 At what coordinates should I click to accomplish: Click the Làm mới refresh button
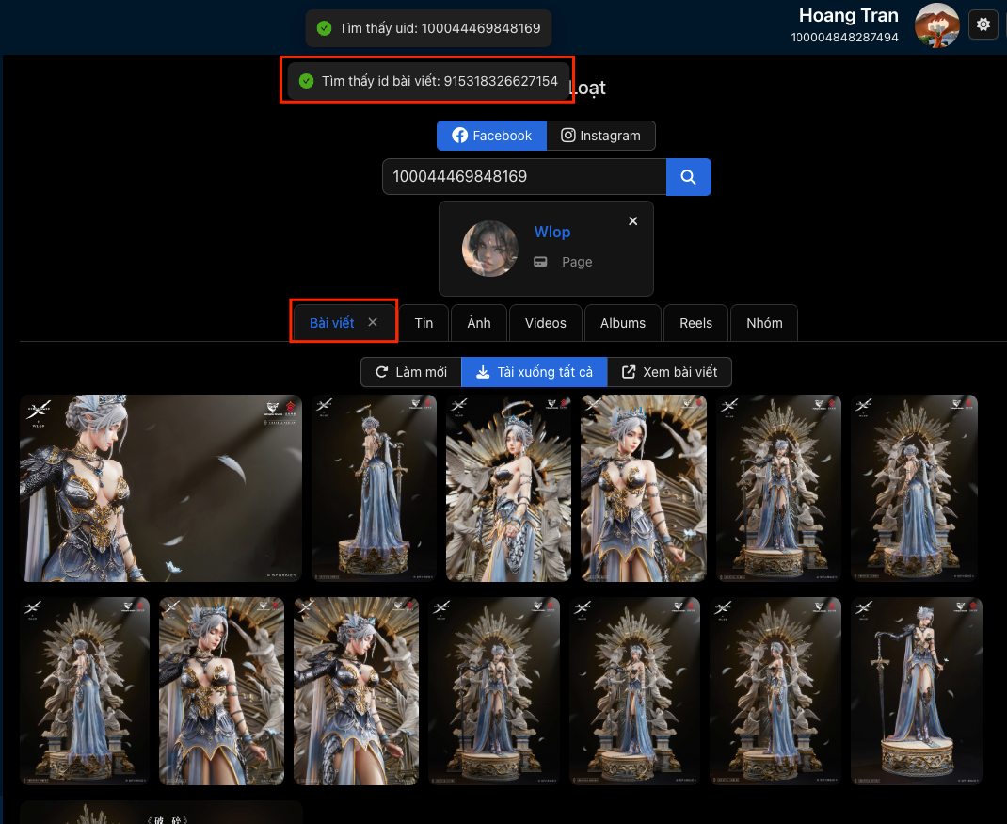tap(411, 372)
